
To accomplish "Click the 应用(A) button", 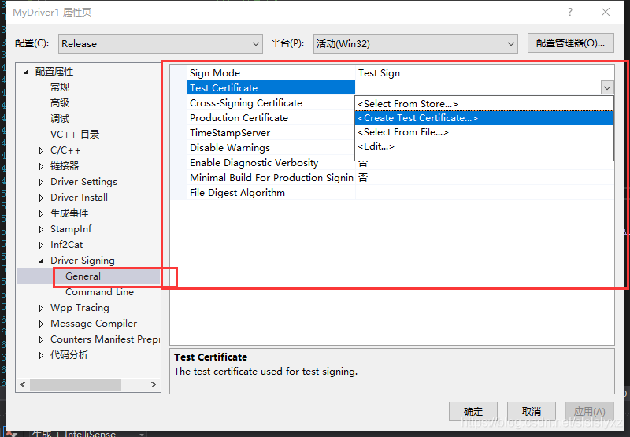I will coord(589,412).
